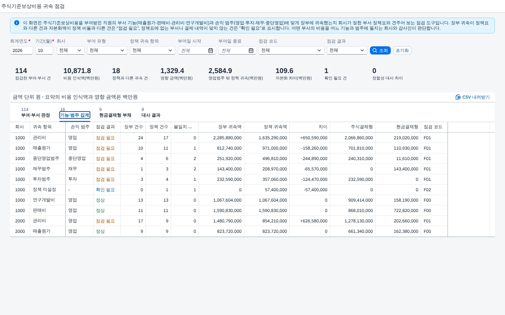Switch to the 대사 결과 tab
The width and height of the screenshot is (505, 315).
click(151, 115)
